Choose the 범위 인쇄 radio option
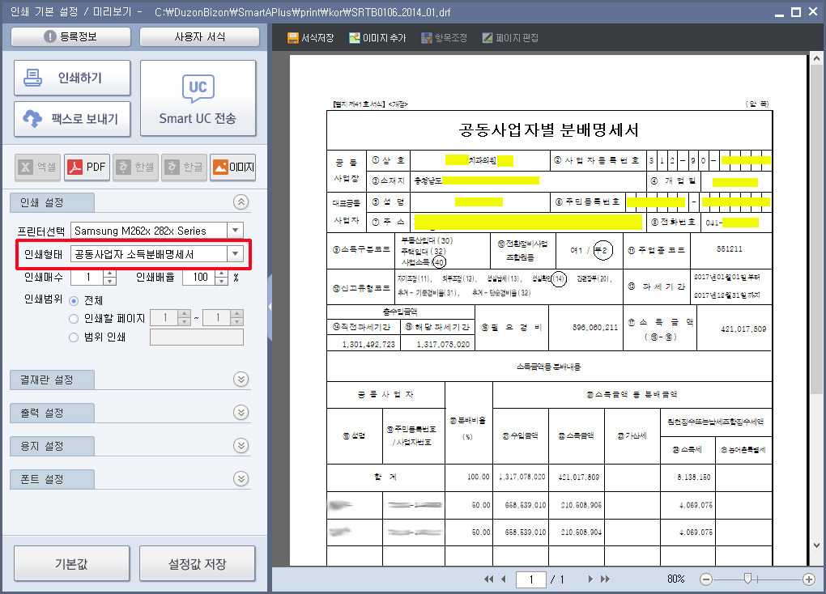 coord(75,337)
